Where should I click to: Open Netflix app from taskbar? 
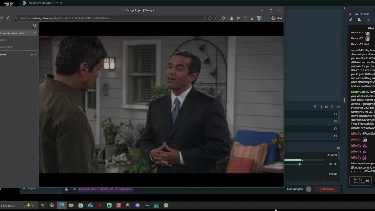click(100, 205)
